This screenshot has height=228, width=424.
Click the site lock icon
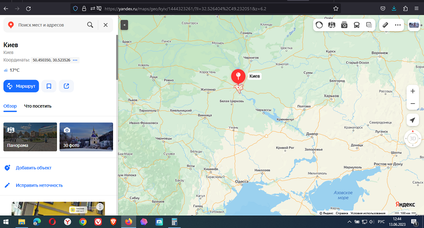click(x=84, y=8)
